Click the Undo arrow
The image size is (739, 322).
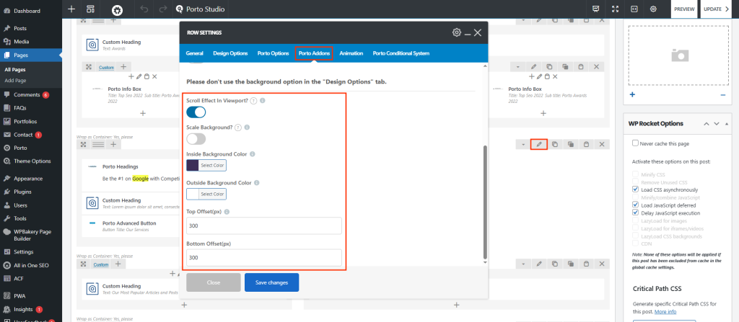coord(144,9)
